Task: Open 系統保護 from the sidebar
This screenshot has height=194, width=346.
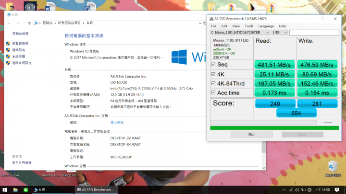Action: [x=19, y=57]
